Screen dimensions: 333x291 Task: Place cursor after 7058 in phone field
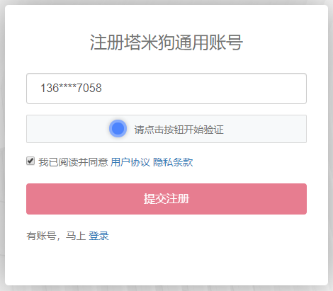pos(103,88)
